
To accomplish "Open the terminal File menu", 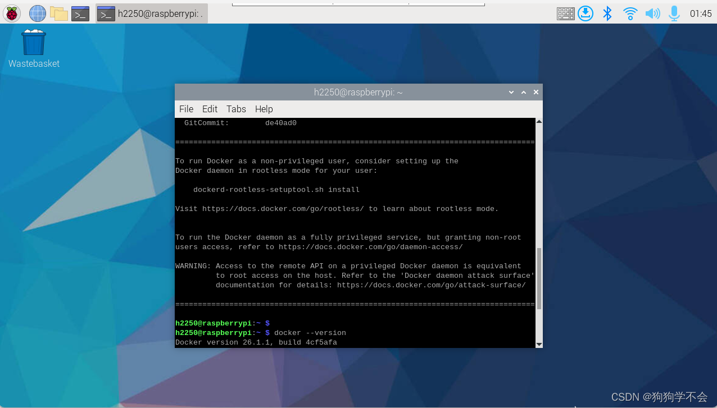I will 186,109.
